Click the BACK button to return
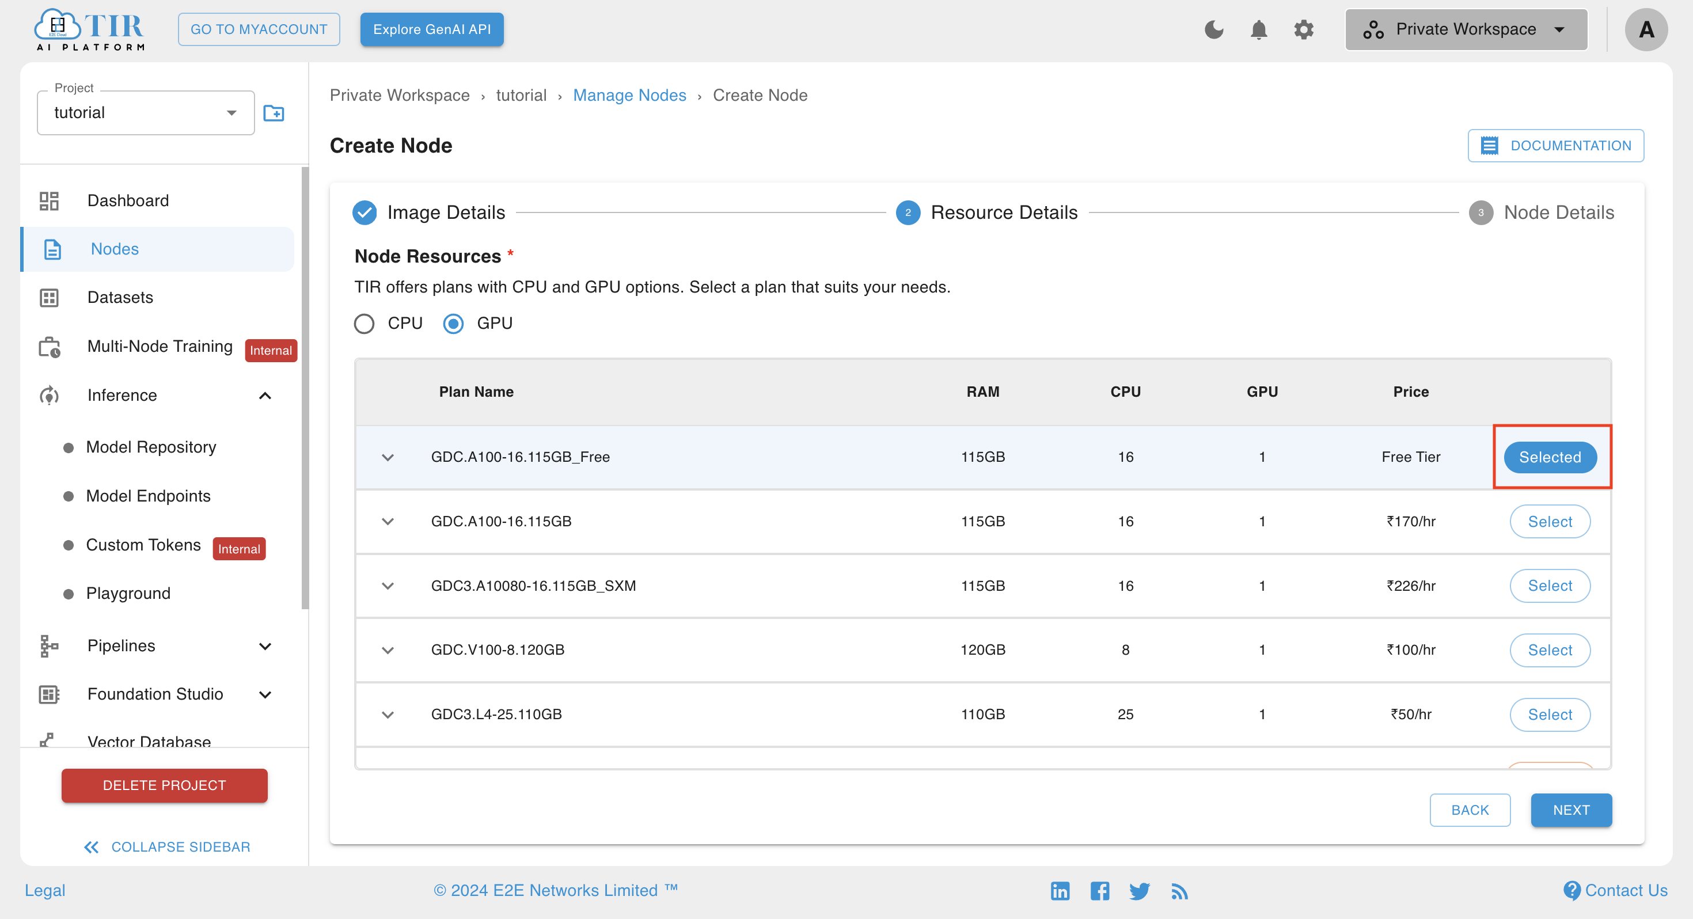1693x919 pixels. pos(1470,809)
